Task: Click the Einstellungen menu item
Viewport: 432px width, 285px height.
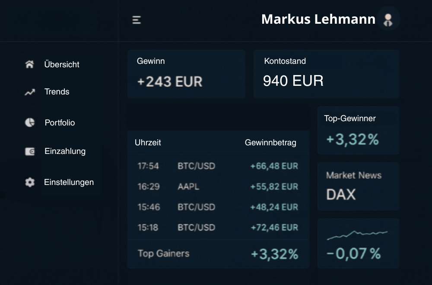Action: coord(69,182)
